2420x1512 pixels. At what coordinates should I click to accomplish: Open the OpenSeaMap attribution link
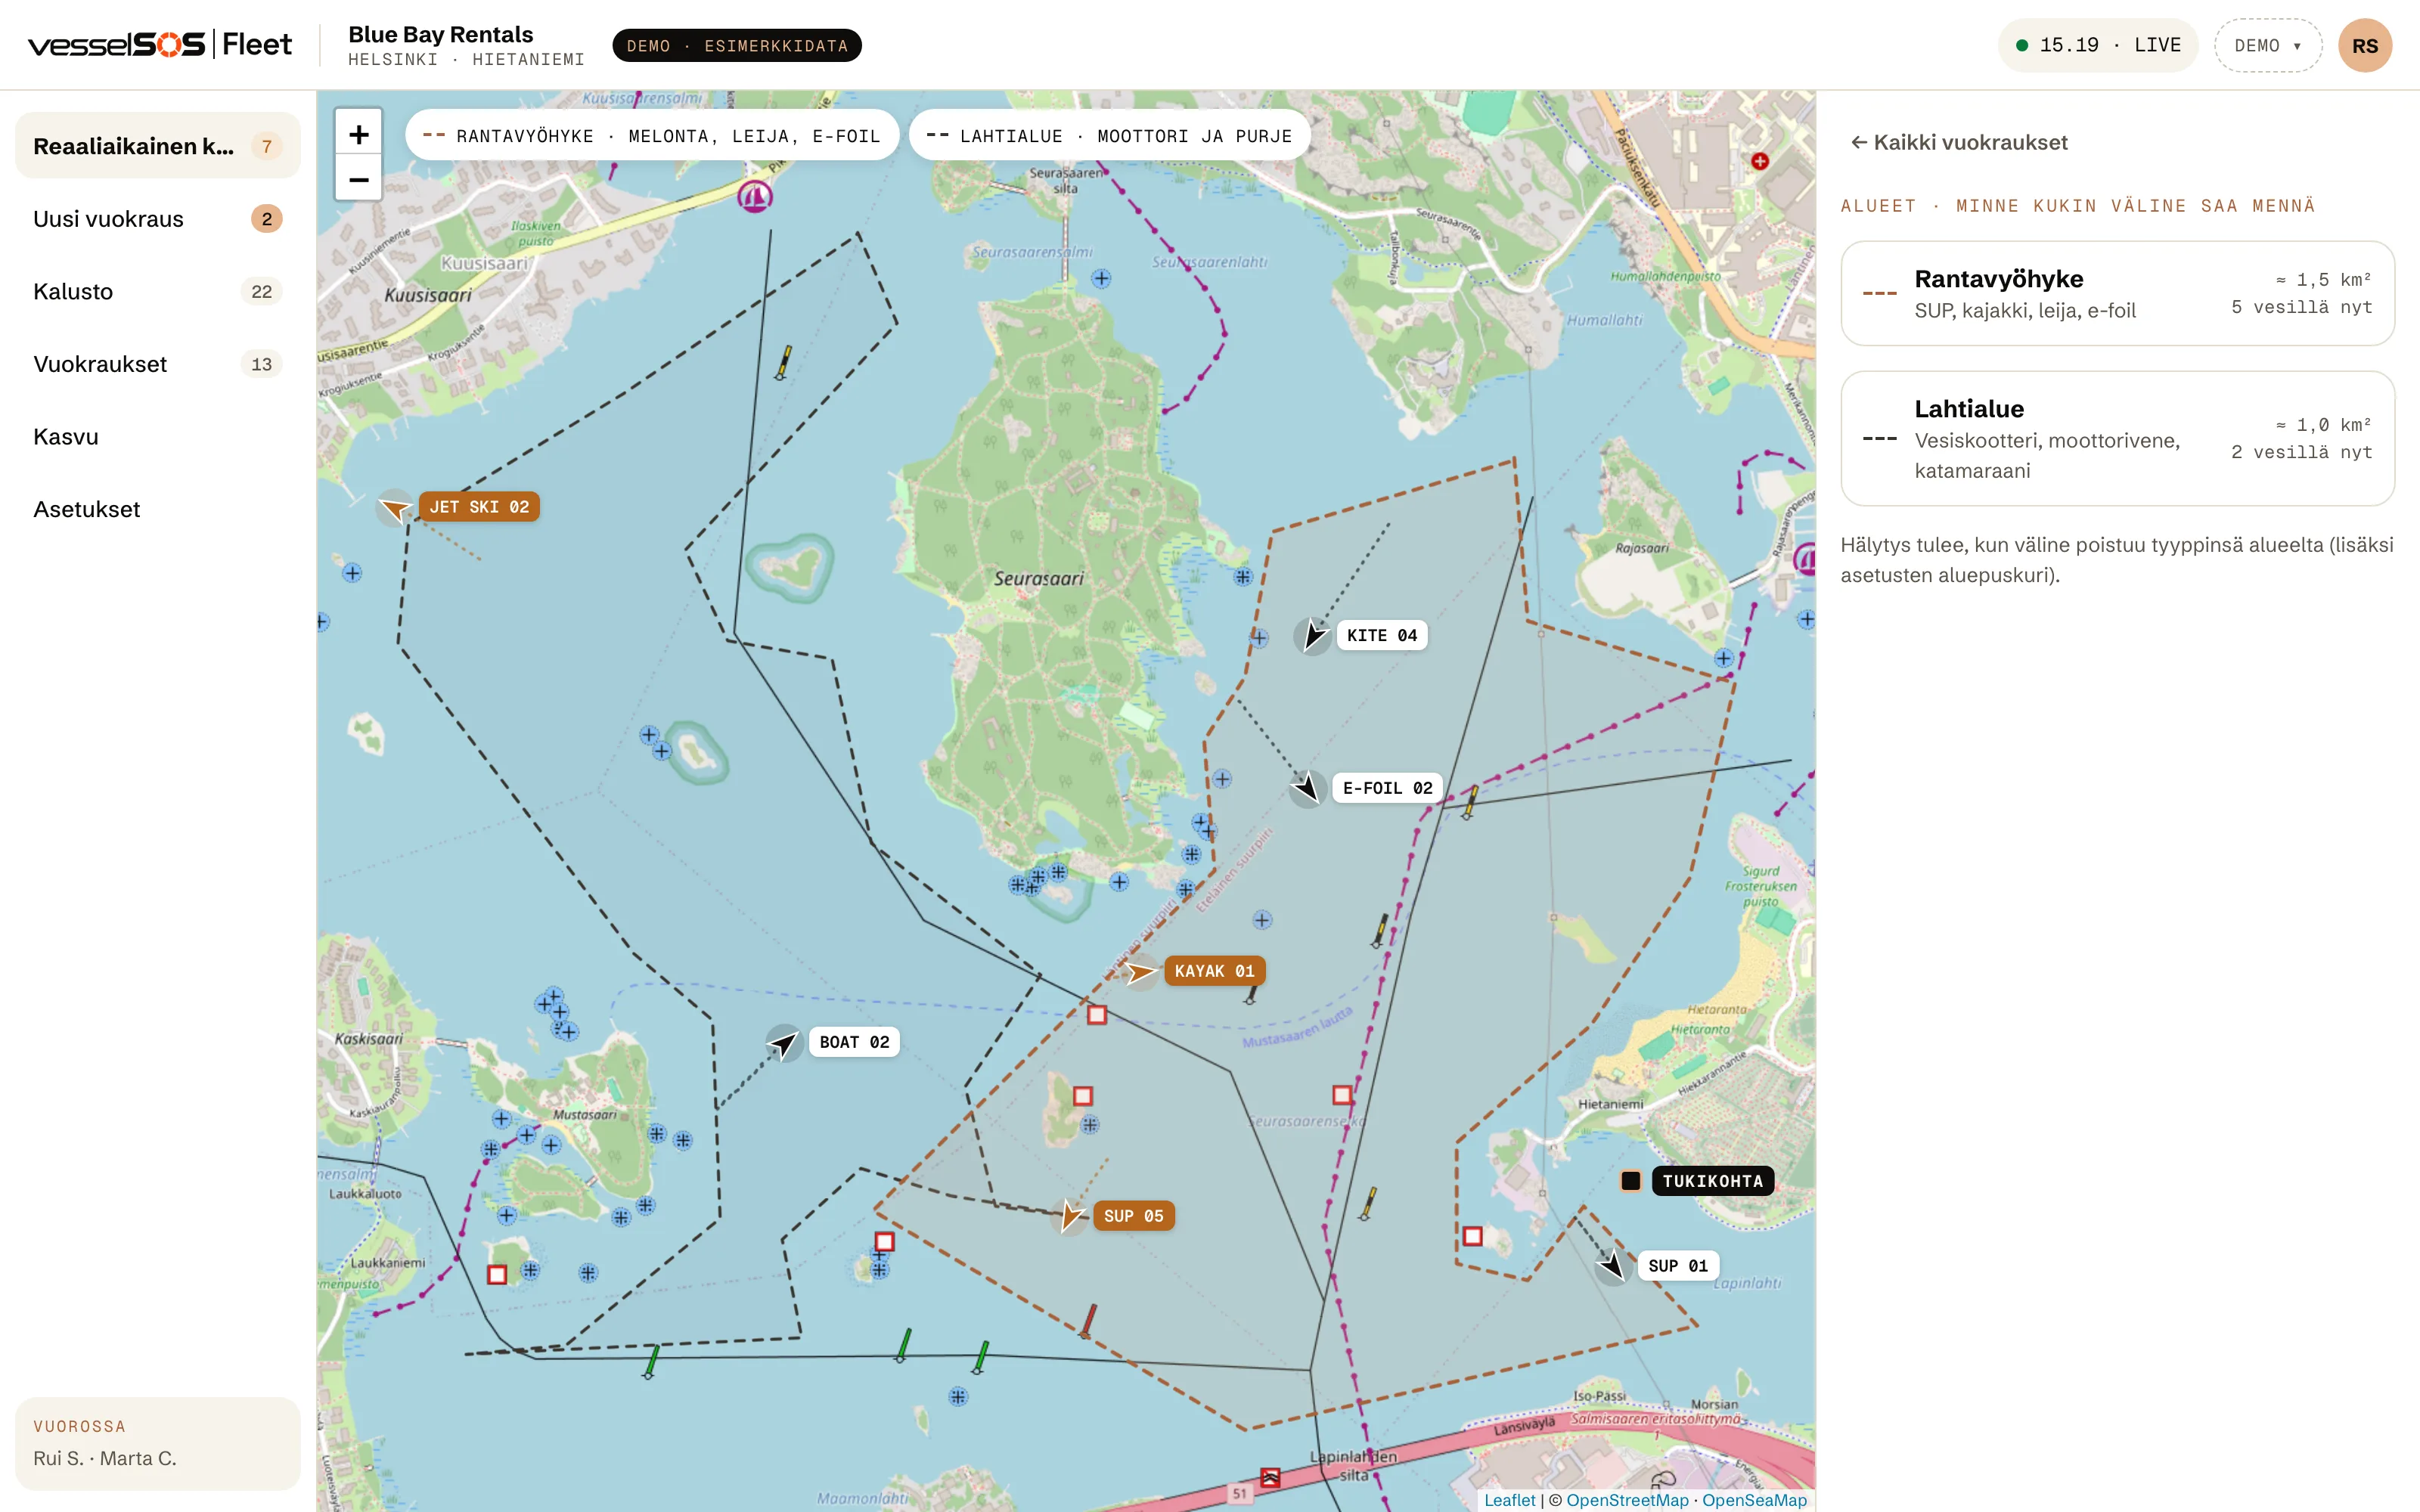tap(1754, 1499)
